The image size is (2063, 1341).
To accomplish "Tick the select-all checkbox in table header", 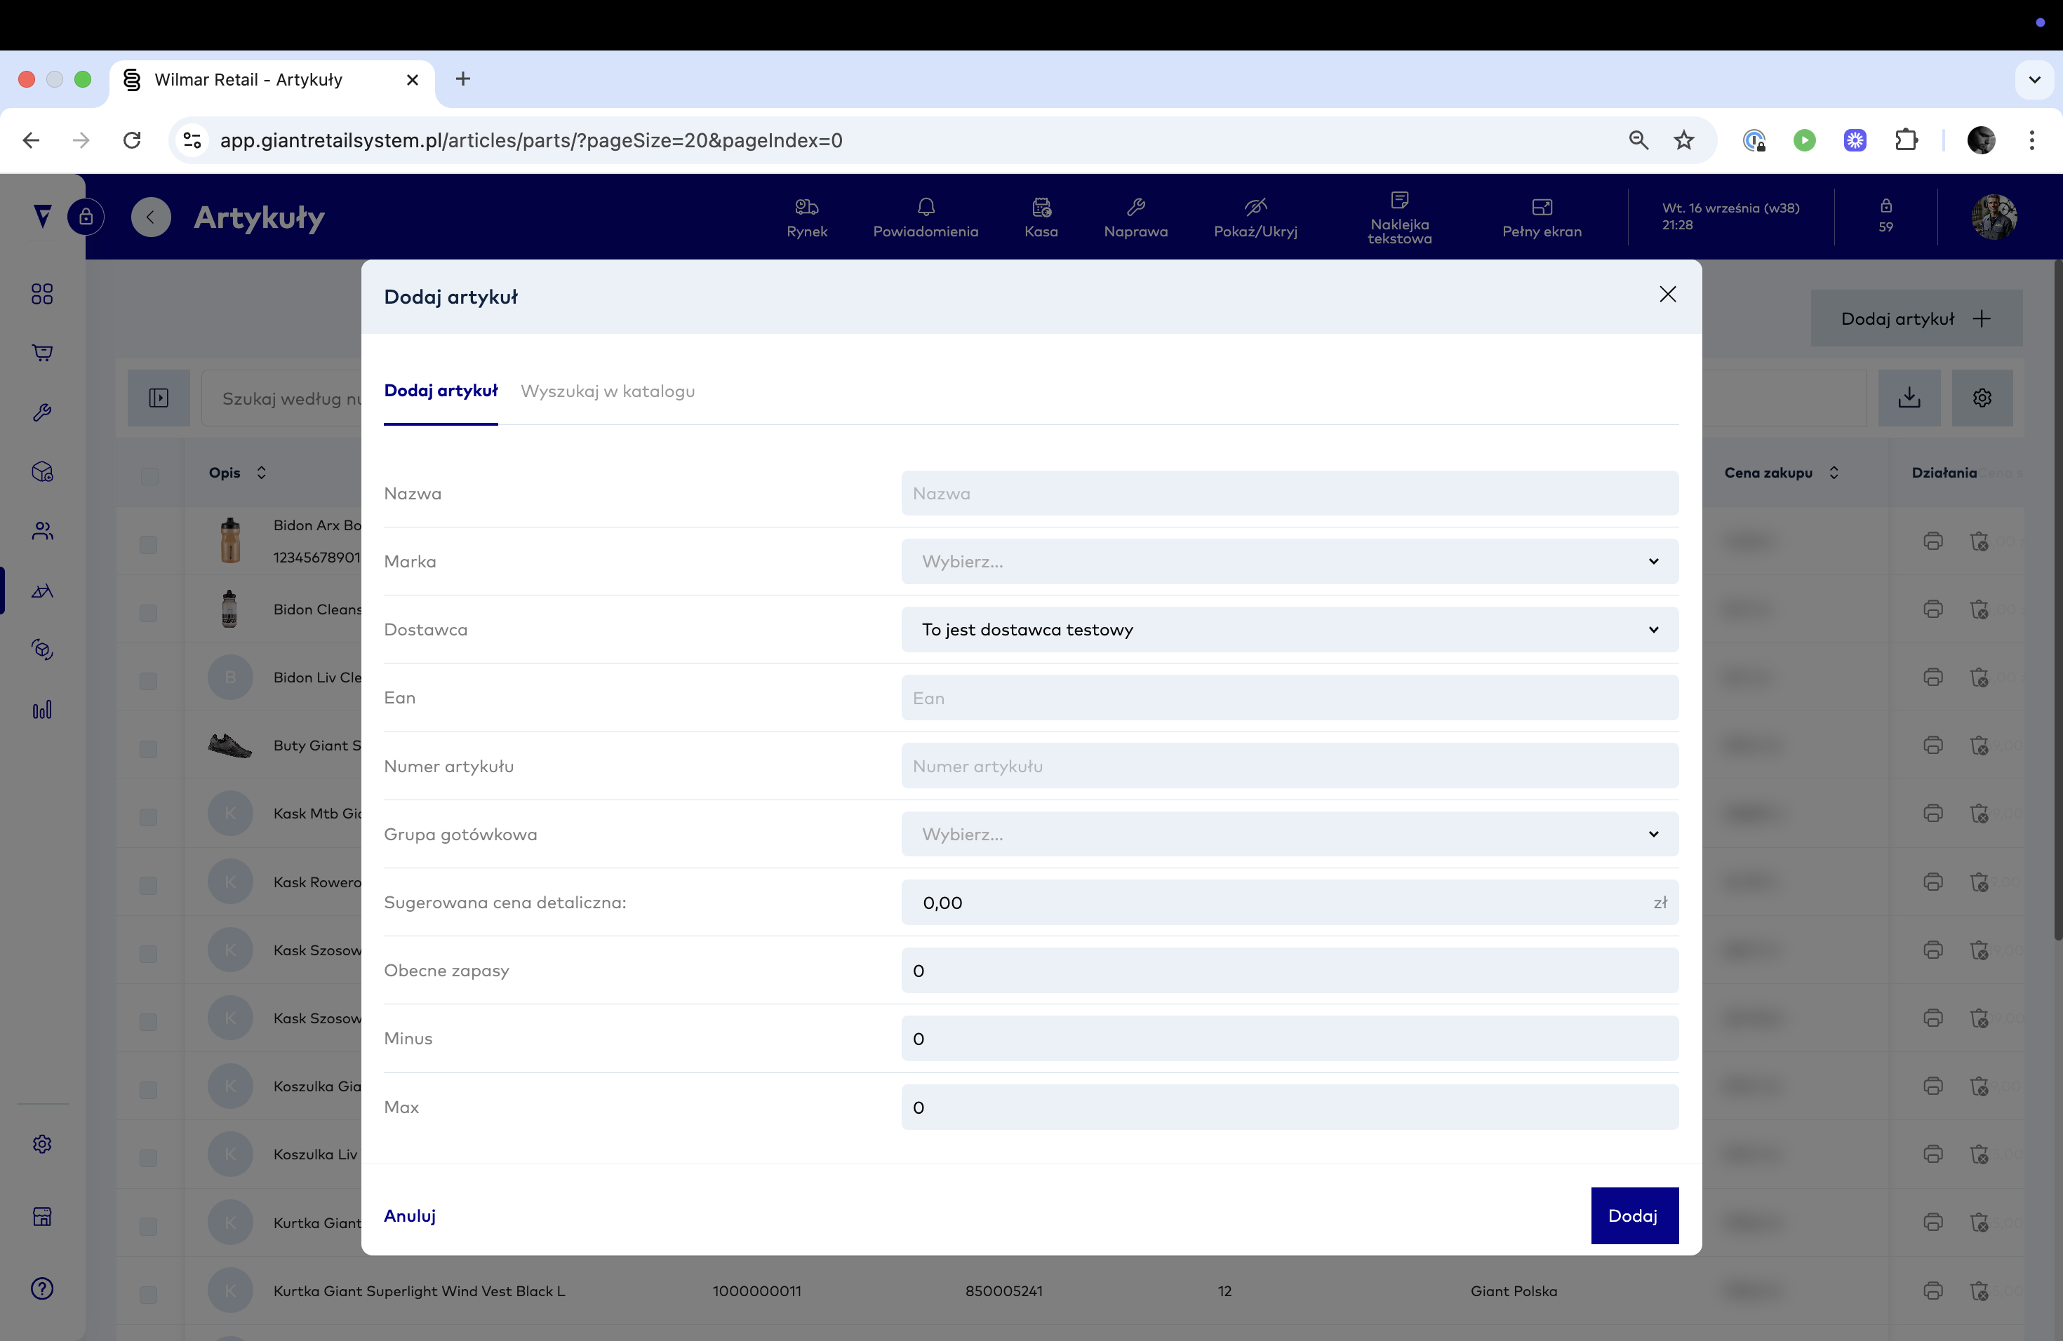I will [x=149, y=476].
